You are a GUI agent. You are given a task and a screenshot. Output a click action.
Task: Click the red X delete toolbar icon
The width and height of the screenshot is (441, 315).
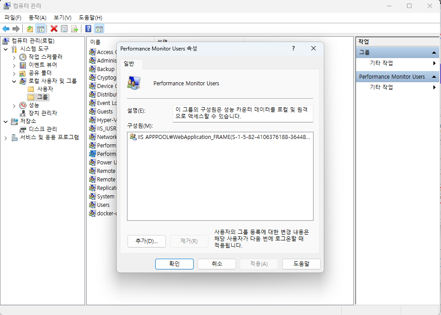(x=54, y=29)
